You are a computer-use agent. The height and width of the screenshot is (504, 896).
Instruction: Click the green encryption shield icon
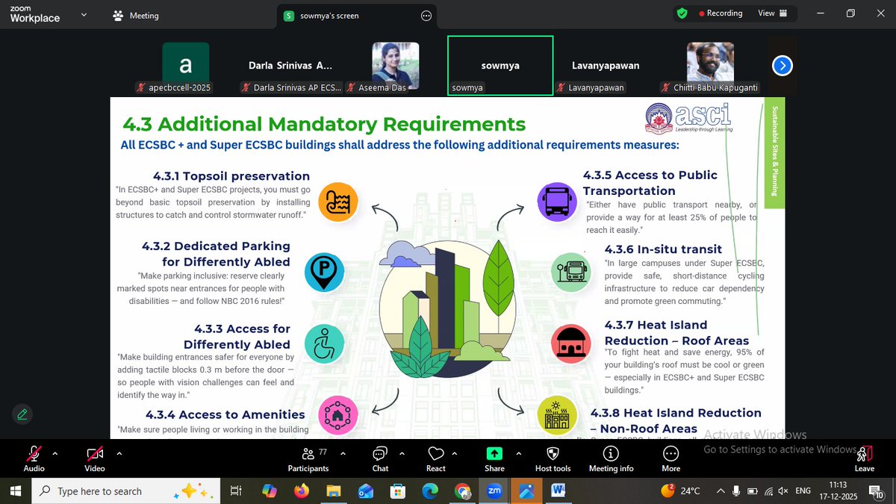click(682, 13)
